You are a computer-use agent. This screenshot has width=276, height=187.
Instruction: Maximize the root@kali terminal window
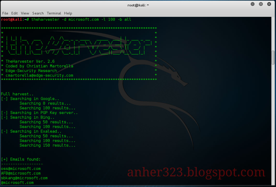click(261, 4)
